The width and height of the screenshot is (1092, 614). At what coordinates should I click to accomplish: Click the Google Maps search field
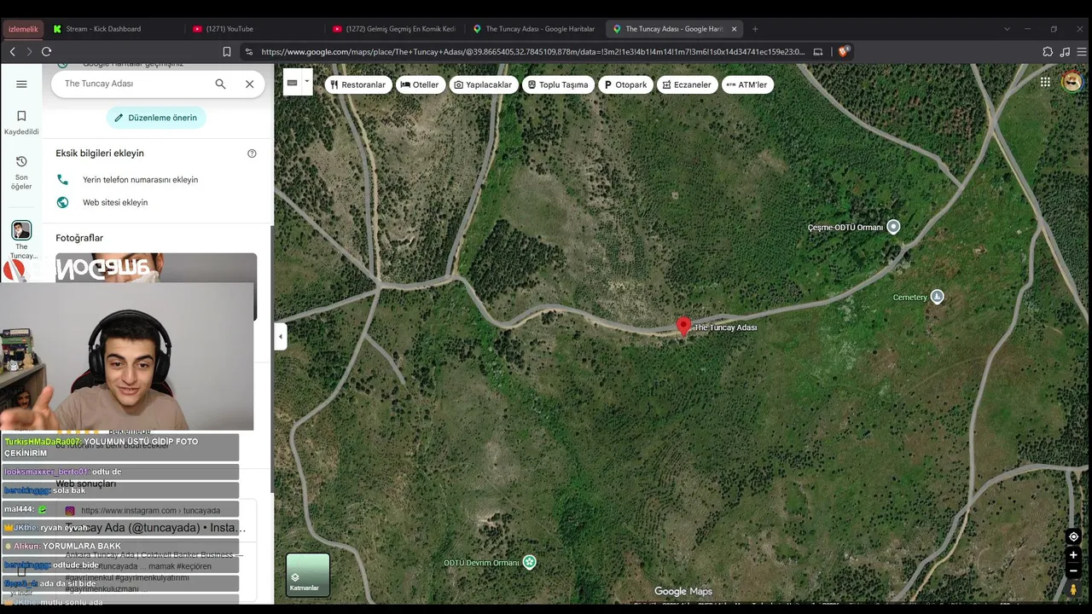[136, 84]
